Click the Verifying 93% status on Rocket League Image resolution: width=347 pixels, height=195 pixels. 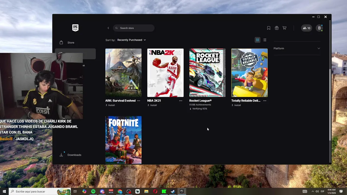pos(198,109)
